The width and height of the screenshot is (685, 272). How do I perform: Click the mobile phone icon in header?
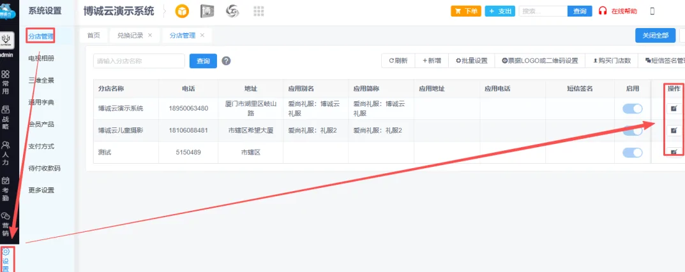click(652, 11)
